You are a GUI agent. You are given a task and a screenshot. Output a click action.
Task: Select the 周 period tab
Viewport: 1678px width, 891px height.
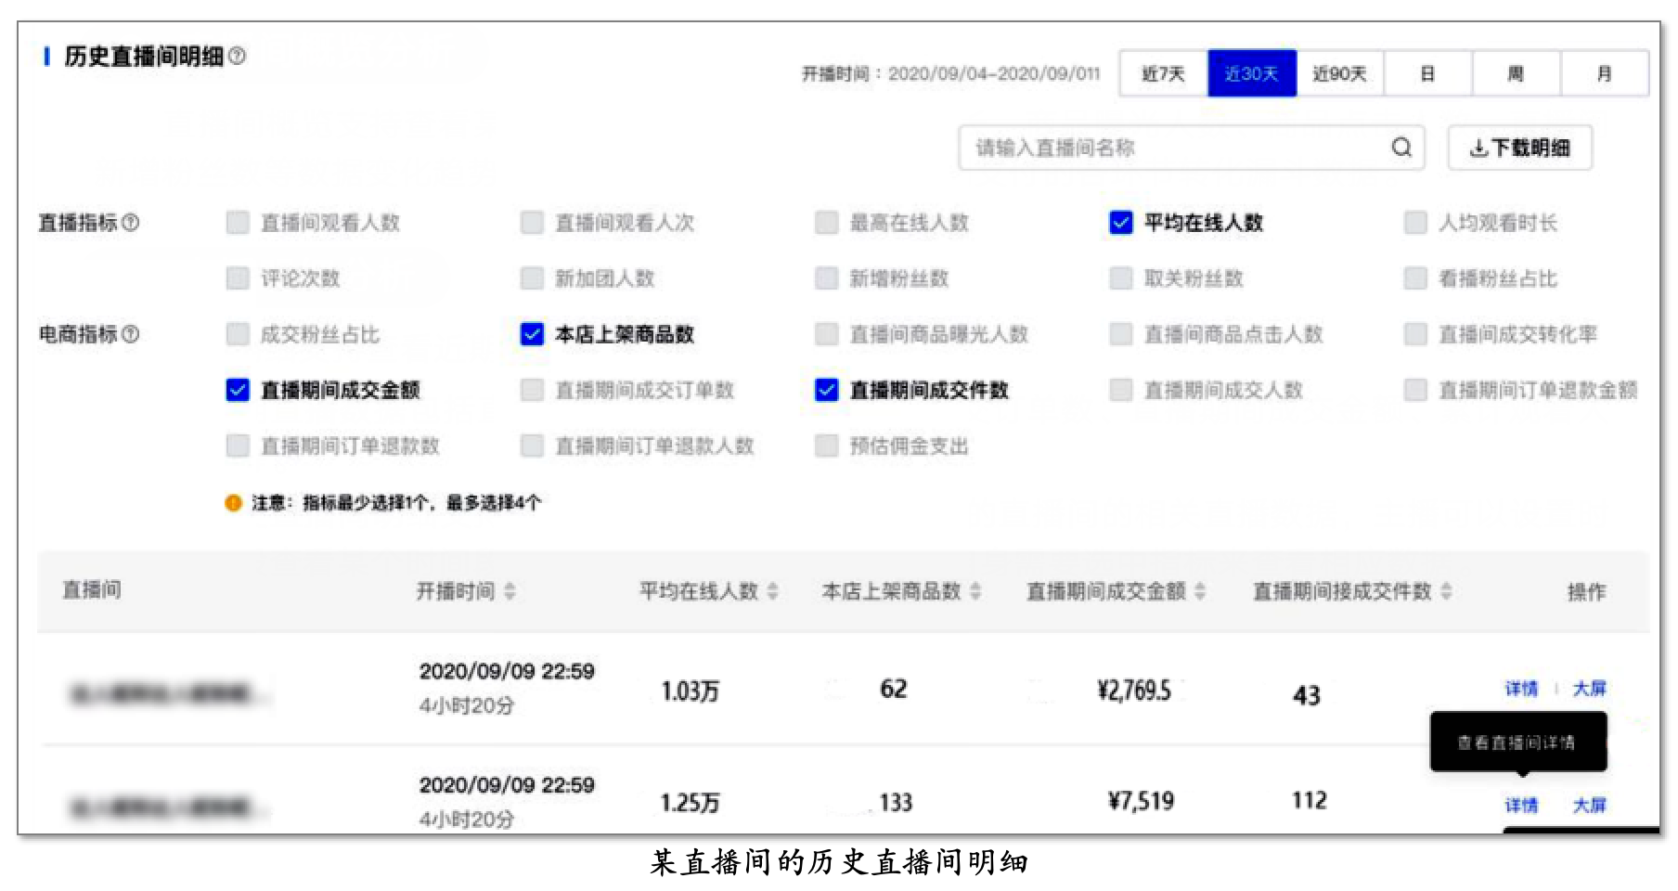tap(1516, 73)
